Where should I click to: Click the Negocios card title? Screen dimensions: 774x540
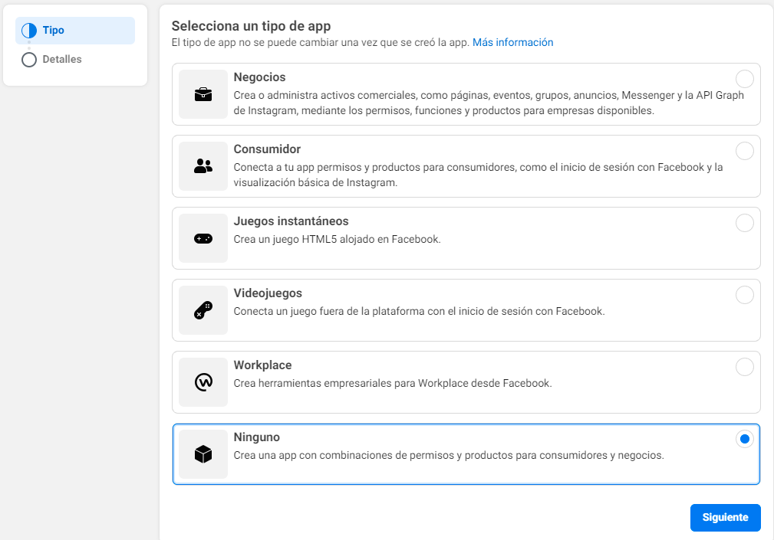(x=259, y=77)
